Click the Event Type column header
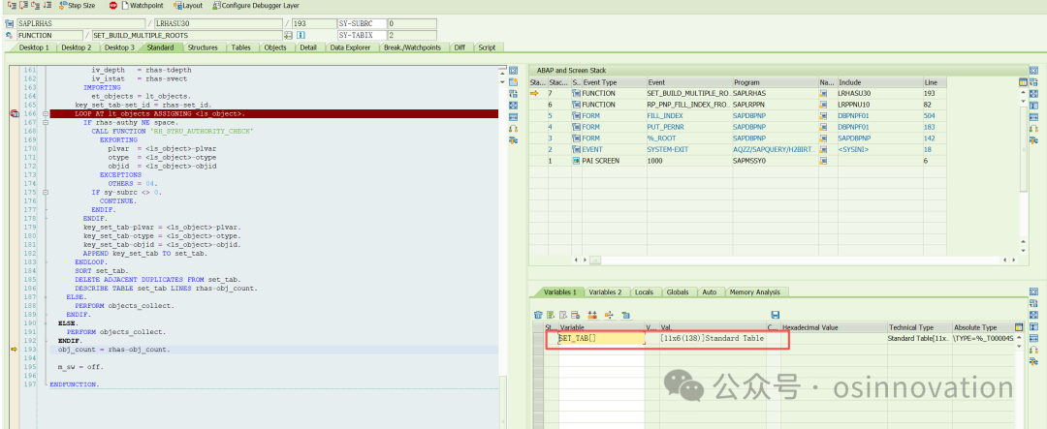Screen dimensions: 1047x429 (x=609, y=82)
